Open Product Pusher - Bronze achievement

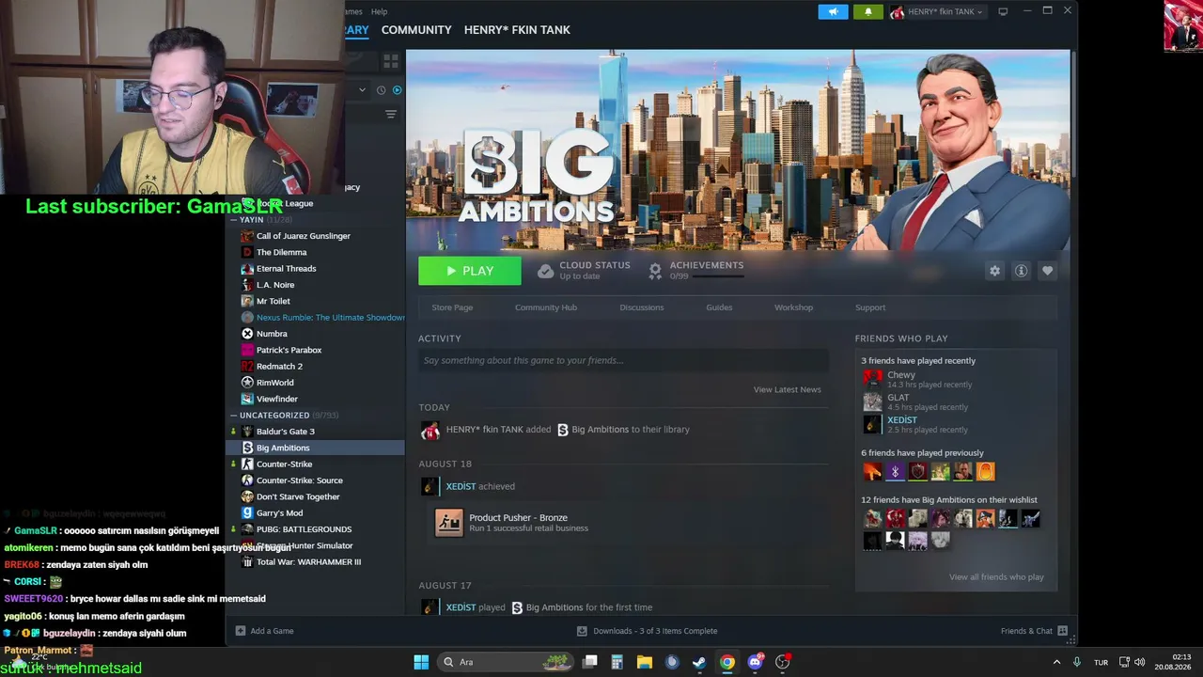pos(518,518)
